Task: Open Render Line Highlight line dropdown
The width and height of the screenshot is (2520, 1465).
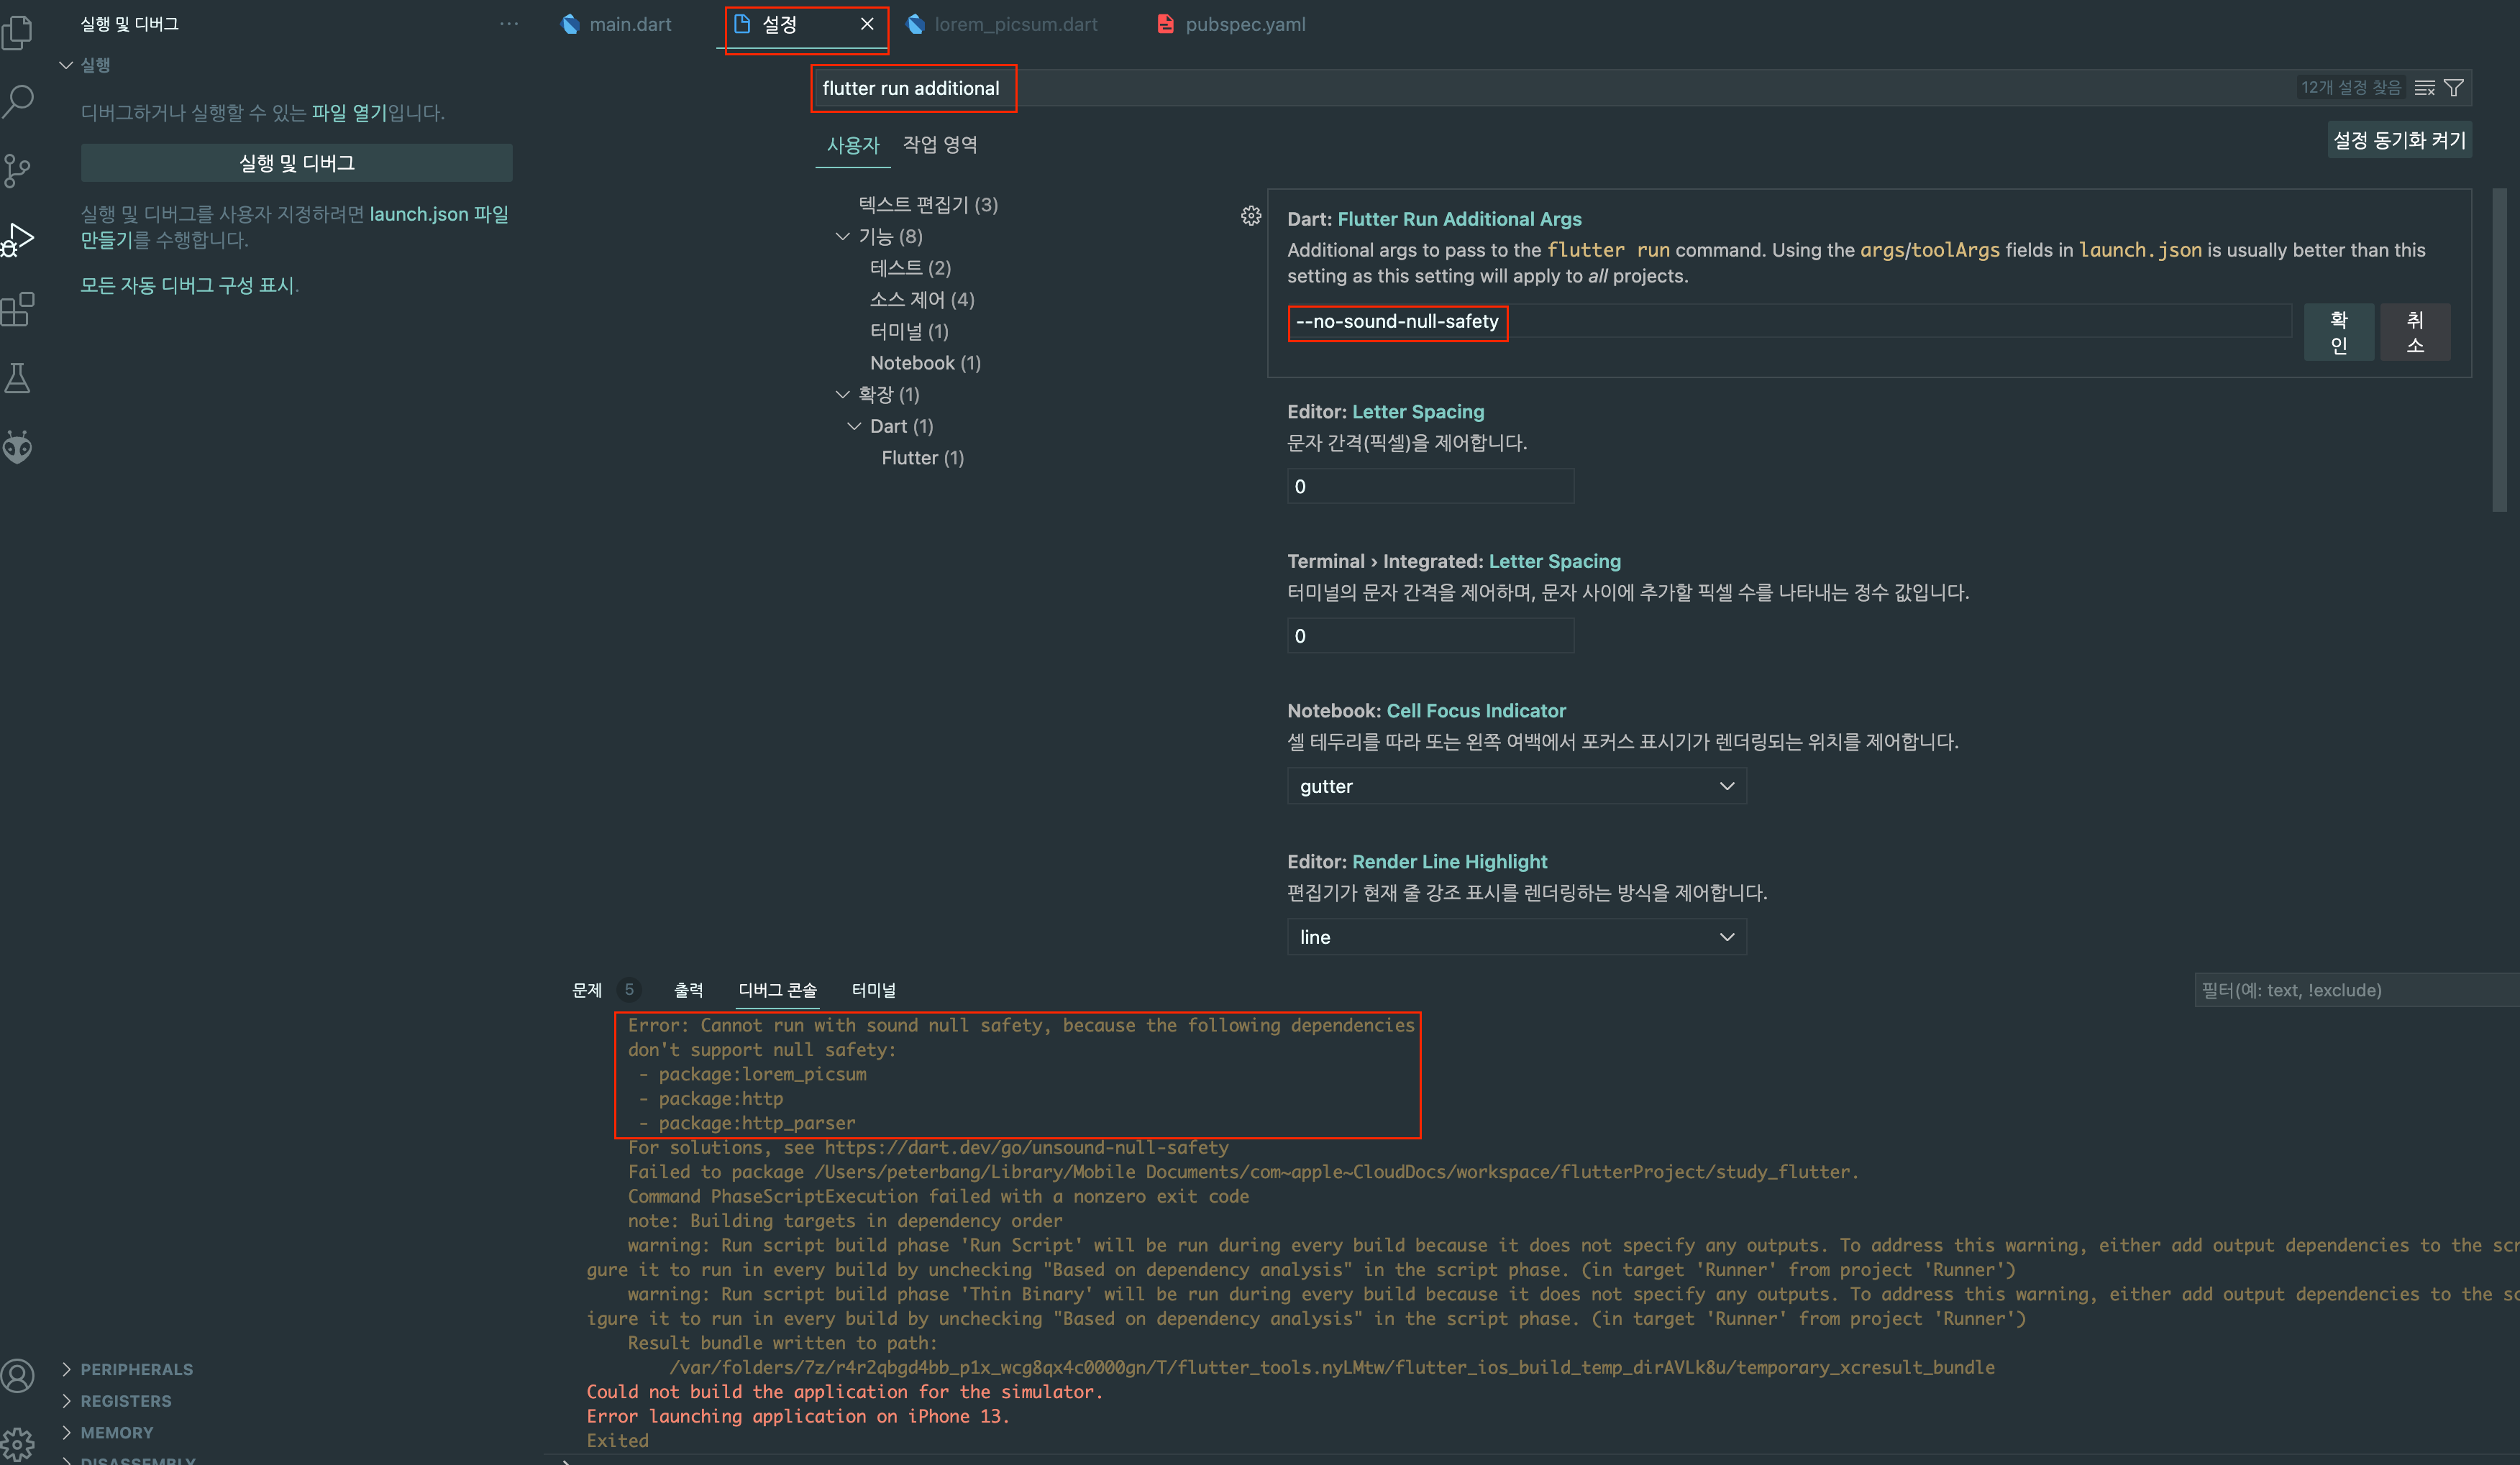Action: 1515,937
